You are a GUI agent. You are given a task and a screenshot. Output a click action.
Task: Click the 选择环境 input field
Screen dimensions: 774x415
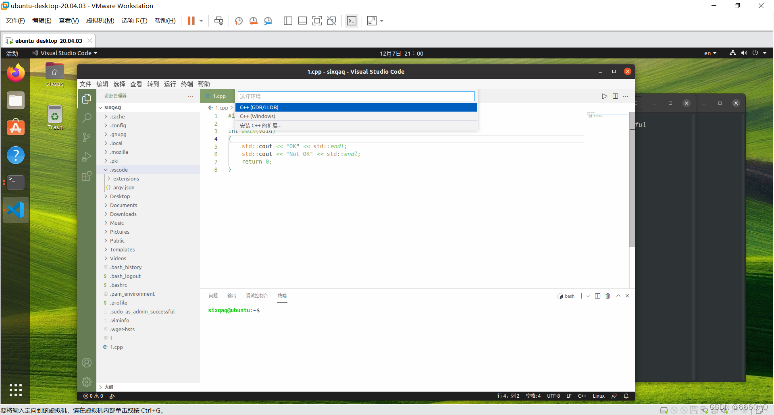click(x=356, y=96)
